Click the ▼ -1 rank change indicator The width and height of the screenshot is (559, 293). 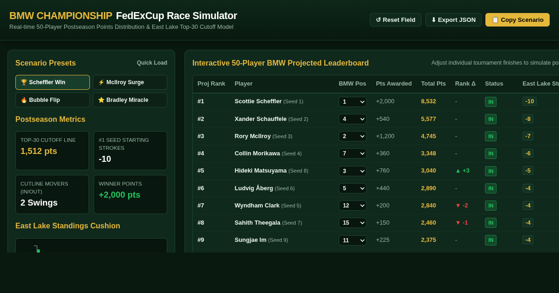coord(462,222)
